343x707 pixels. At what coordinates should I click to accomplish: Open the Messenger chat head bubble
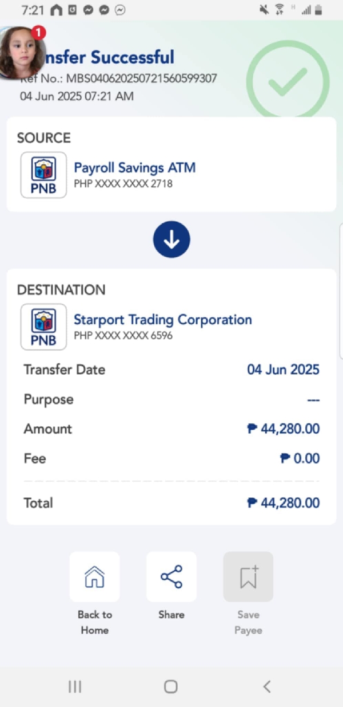[21, 53]
